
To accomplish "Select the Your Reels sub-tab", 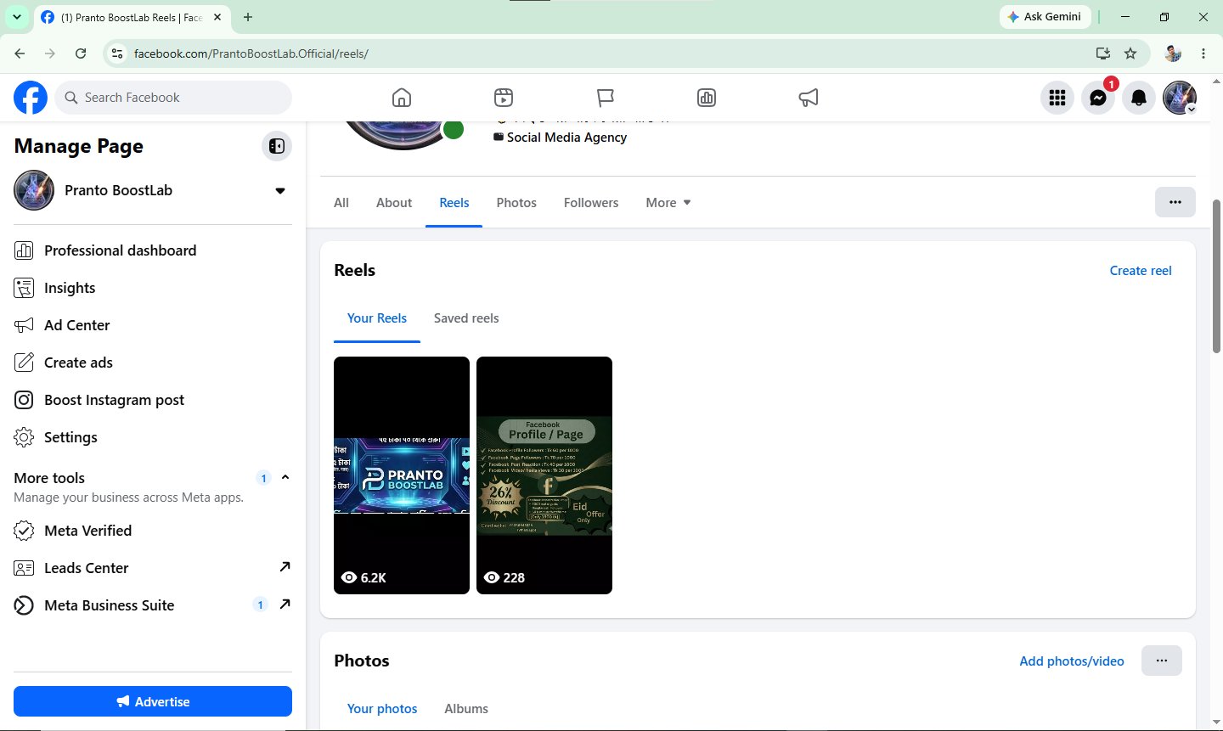I will click(377, 318).
